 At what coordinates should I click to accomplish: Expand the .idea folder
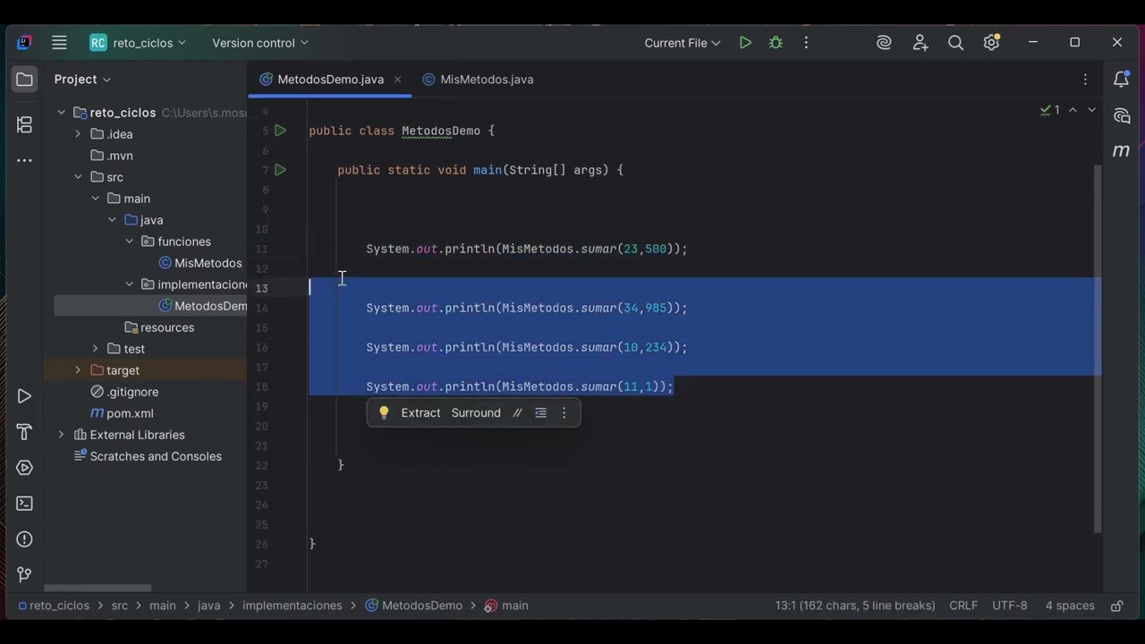[x=78, y=134]
